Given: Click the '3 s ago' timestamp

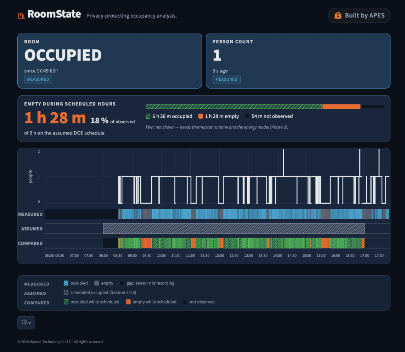Looking at the screenshot, I should click(220, 71).
